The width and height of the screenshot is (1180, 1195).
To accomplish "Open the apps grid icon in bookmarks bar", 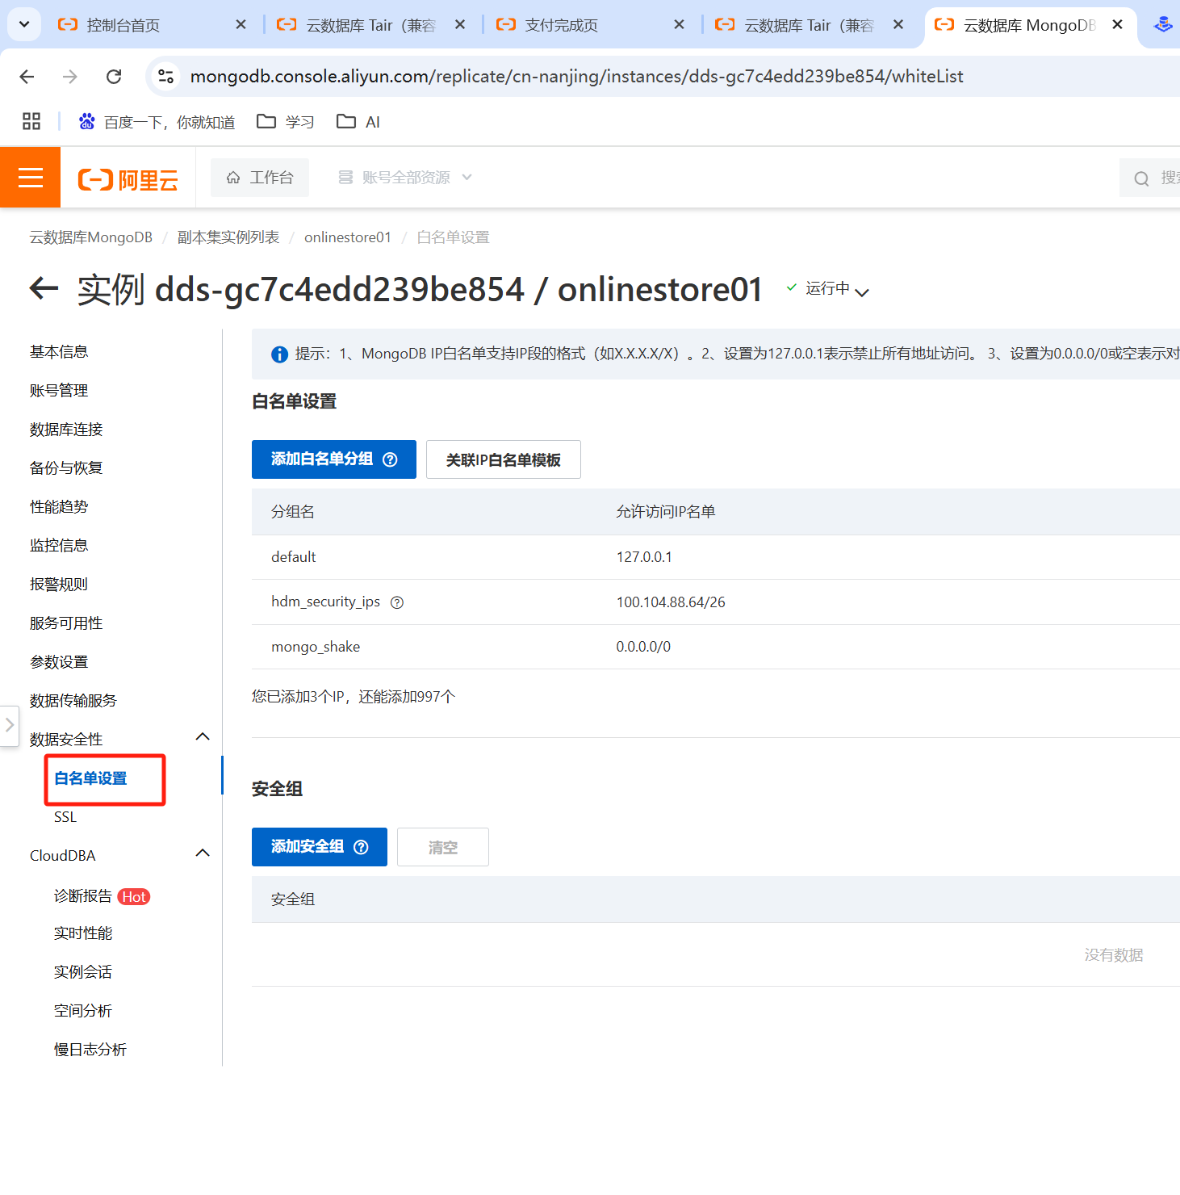I will [x=31, y=121].
